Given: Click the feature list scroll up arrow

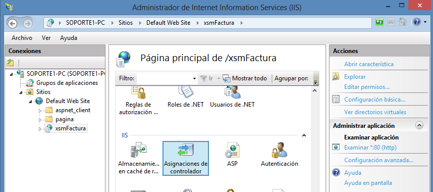Looking at the screenshot, I should click(315, 90).
